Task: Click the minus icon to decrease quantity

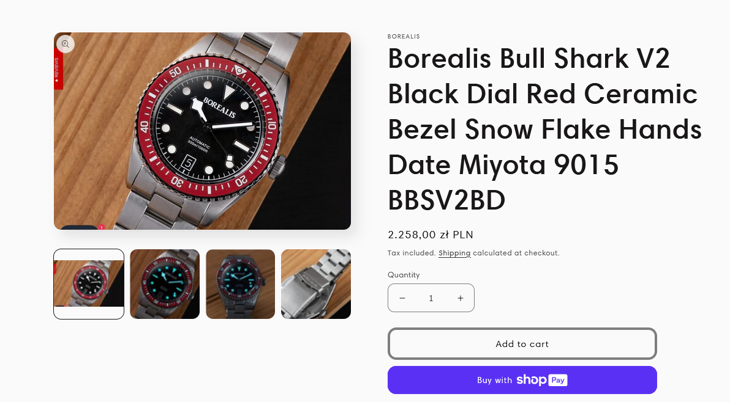Action: point(402,298)
